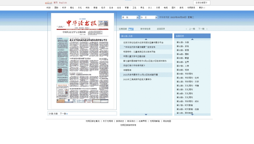
Task: Open the 报纸 dropdown
Action: point(130,17)
